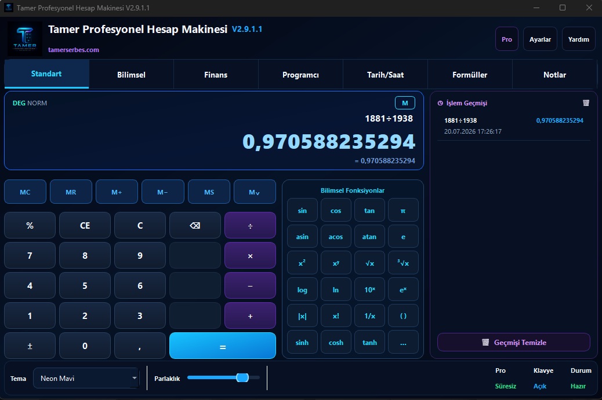Click the MS memory store button

pos(209,192)
